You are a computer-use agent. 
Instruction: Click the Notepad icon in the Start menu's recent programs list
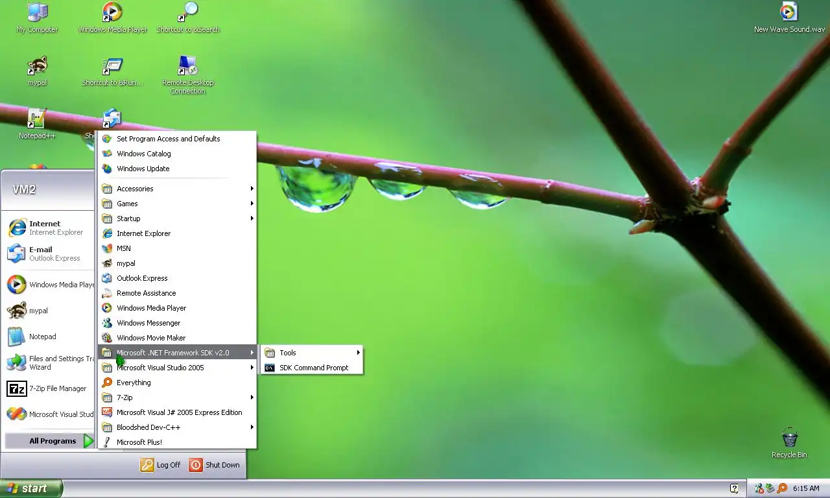pos(17,337)
